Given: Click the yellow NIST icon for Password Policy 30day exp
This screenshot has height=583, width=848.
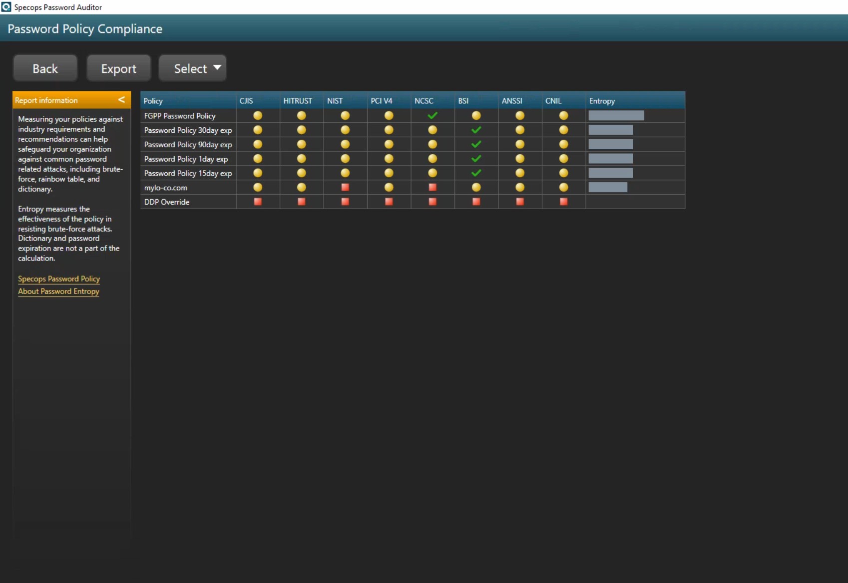Looking at the screenshot, I should tap(345, 130).
